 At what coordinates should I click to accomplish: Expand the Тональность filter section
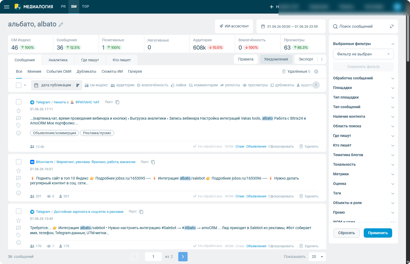pyautogui.click(x=363, y=164)
